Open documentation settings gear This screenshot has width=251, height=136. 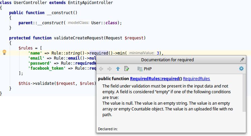(241, 69)
